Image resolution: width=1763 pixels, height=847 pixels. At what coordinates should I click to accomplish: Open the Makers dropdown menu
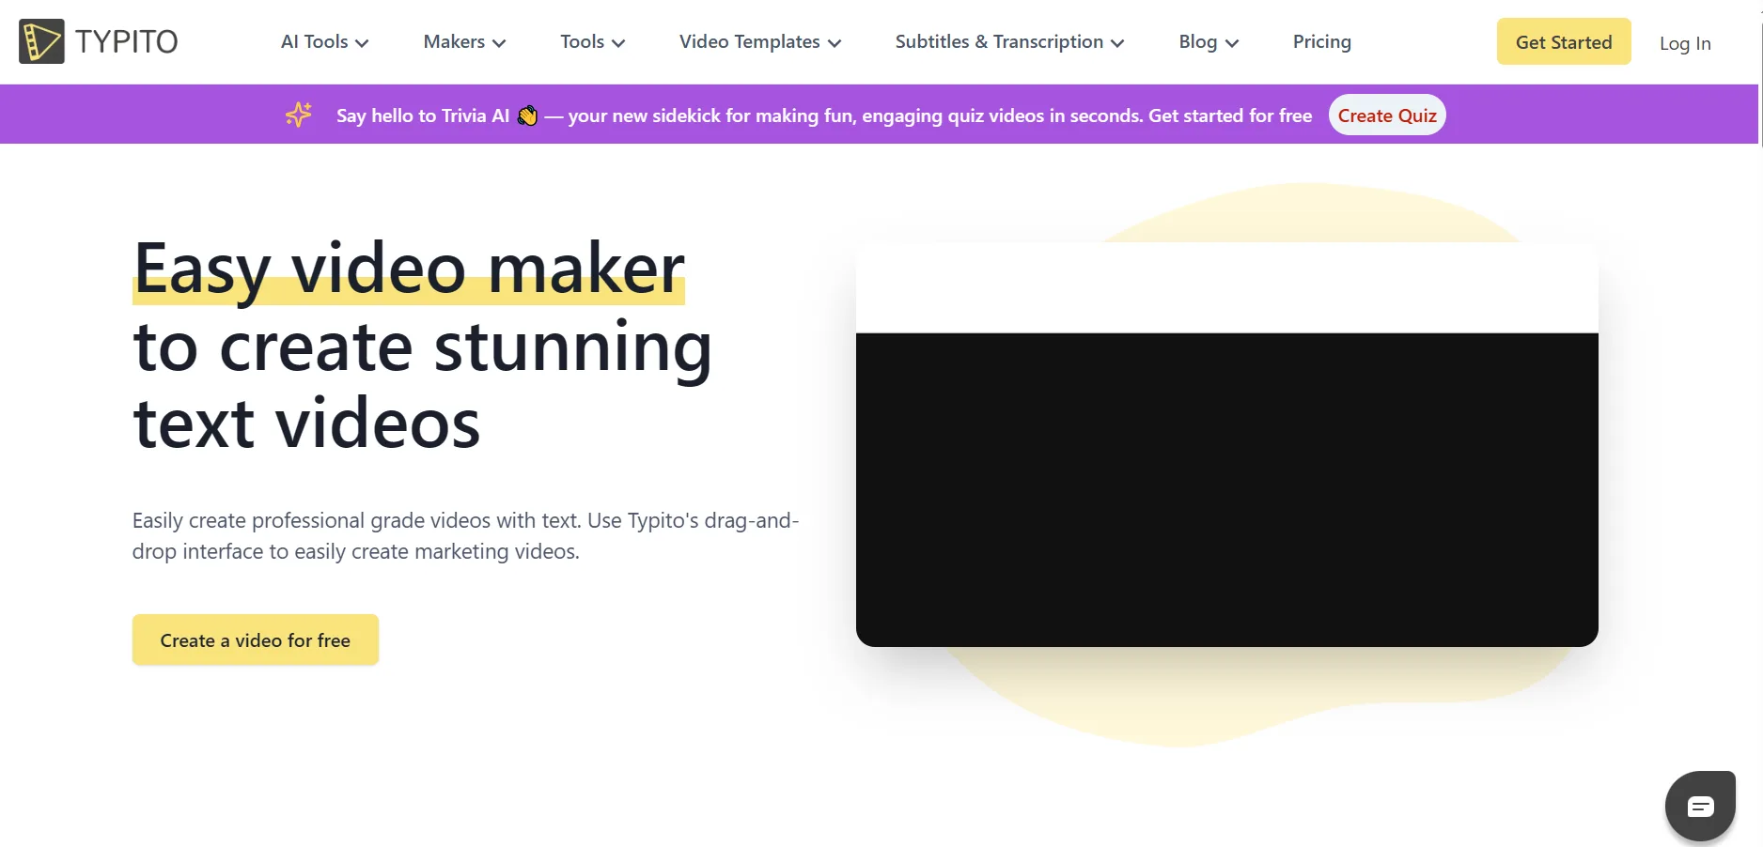point(464,41)
